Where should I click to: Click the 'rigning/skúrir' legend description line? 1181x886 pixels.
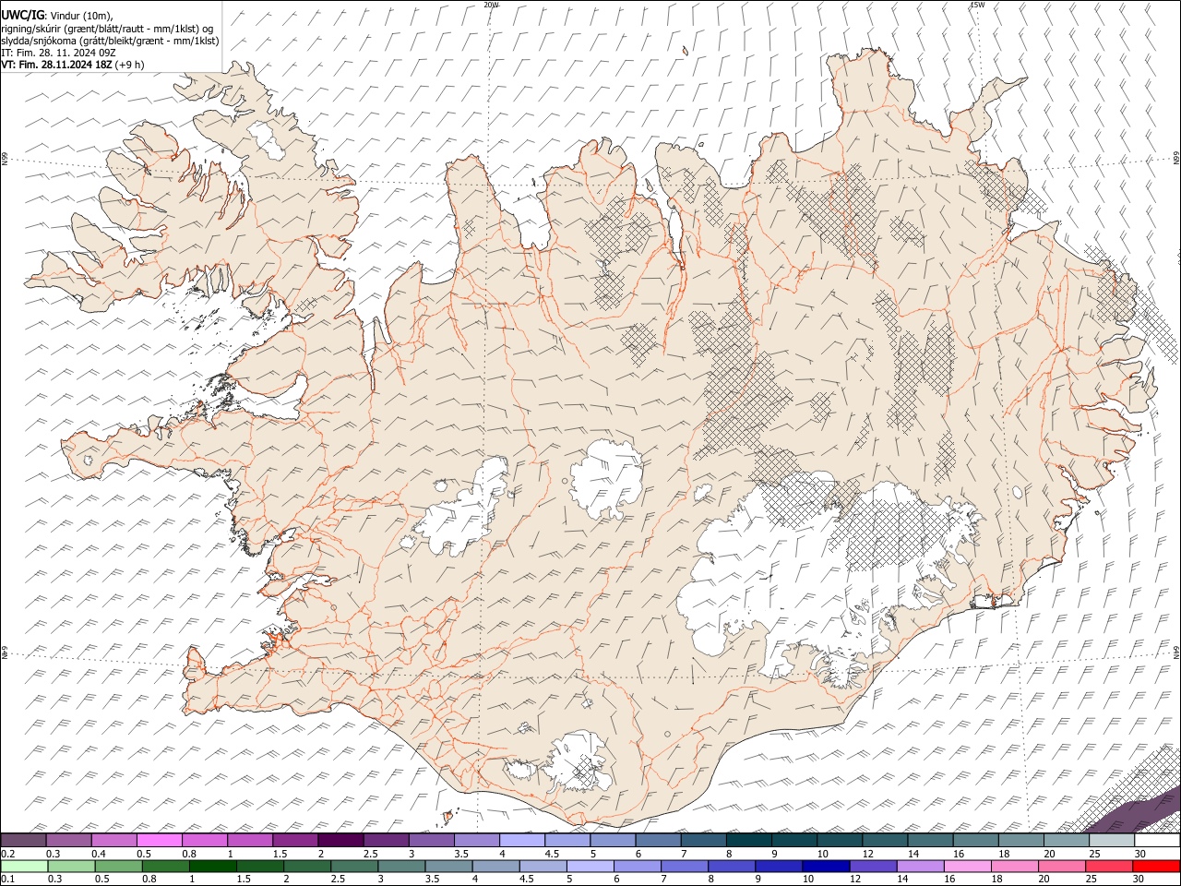[106, 28]
